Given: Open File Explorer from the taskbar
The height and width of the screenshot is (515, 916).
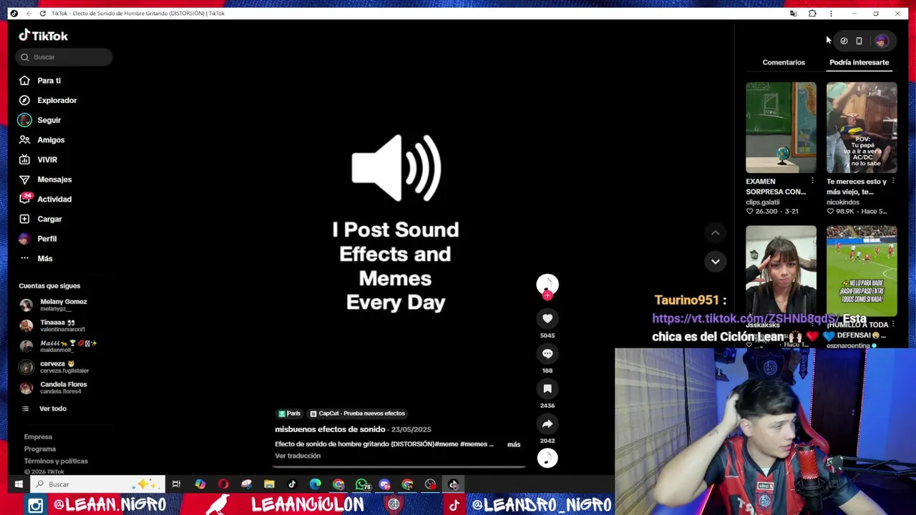Looking at the screenshot, I should click(x=269, y=484).
